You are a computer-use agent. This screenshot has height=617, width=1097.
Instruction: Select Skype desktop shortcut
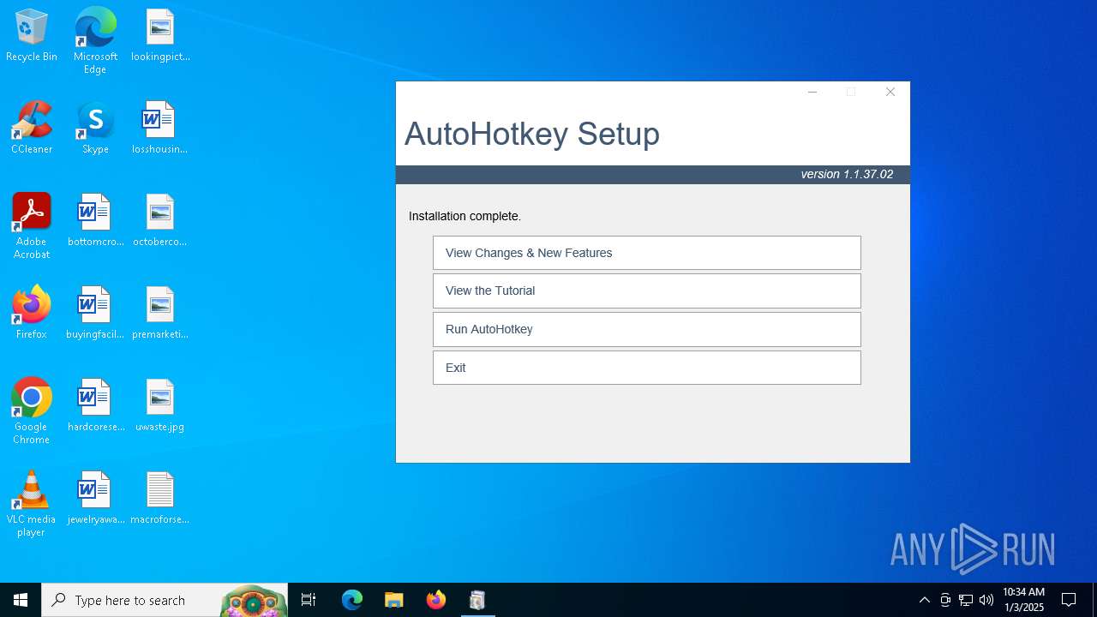click(x=95, y=129)
